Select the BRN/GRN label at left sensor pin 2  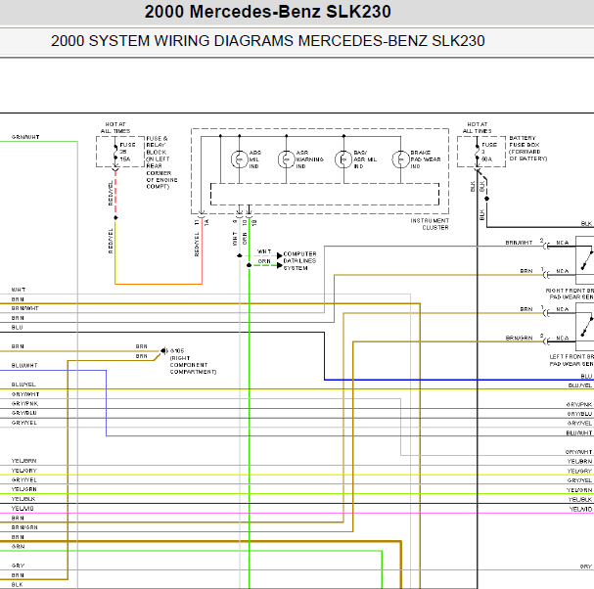pos(519,338)
